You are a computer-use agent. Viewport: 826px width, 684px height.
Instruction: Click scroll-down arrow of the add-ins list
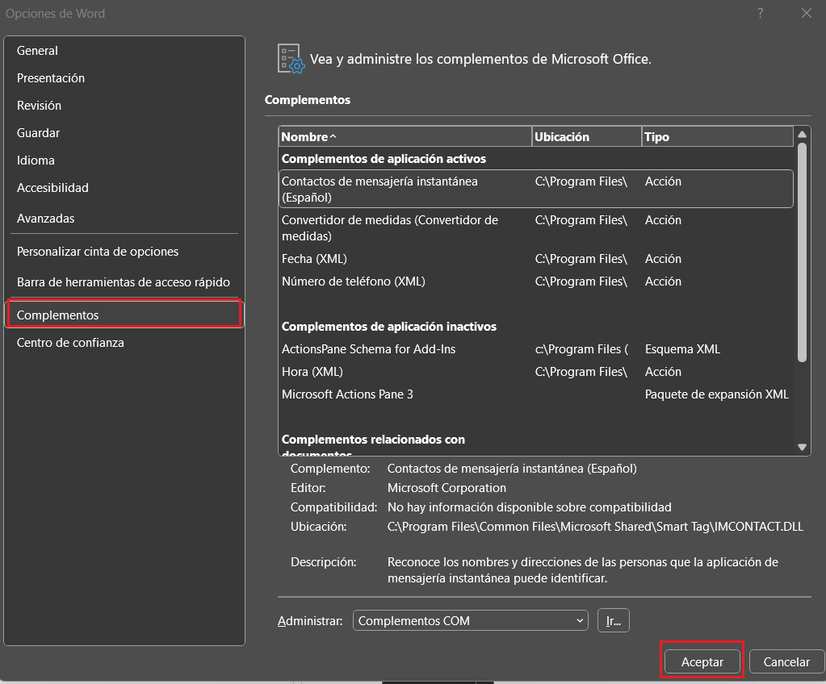(802, 447)
